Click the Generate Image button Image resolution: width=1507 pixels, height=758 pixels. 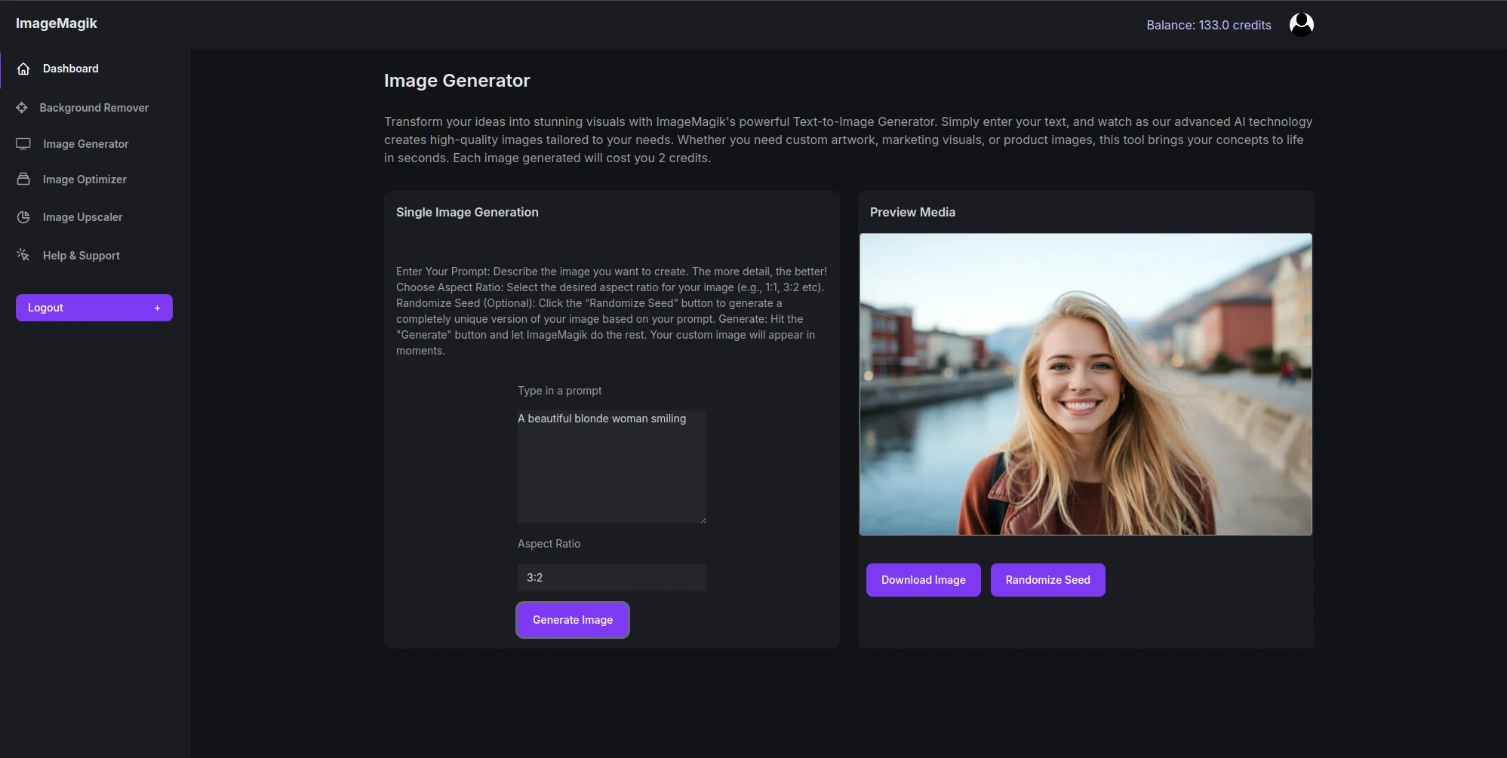point(572,619)
